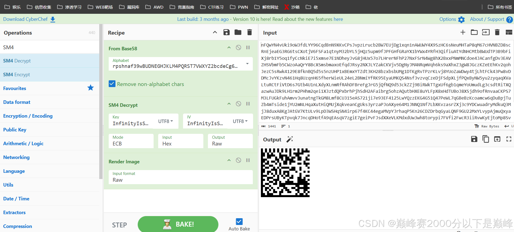Reset the pane layout

[509, 32]
